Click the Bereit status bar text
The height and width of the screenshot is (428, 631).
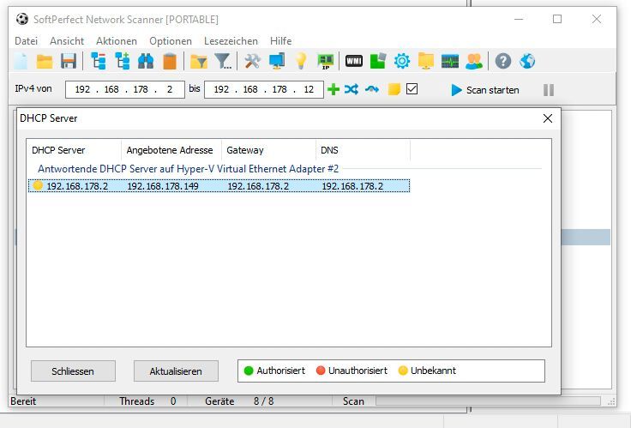pos(23,401)
